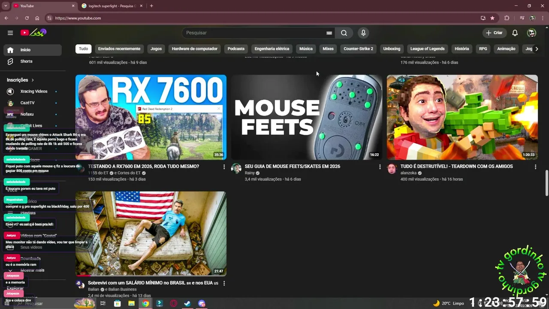Open the Xracing Videos subscription

point(33,91)
